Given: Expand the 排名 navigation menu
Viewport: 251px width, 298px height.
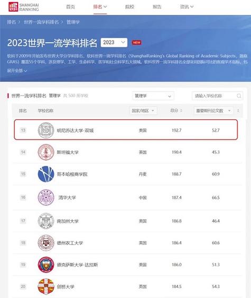Looking at the screenshot, I should click(x=100, y=7).
